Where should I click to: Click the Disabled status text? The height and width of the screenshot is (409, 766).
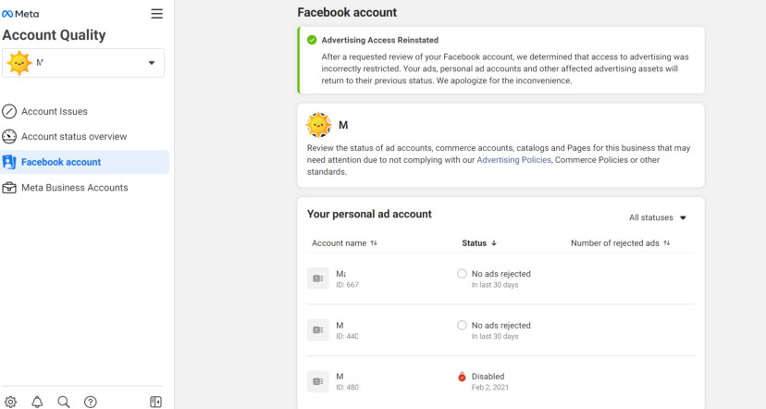pos(488,377)
